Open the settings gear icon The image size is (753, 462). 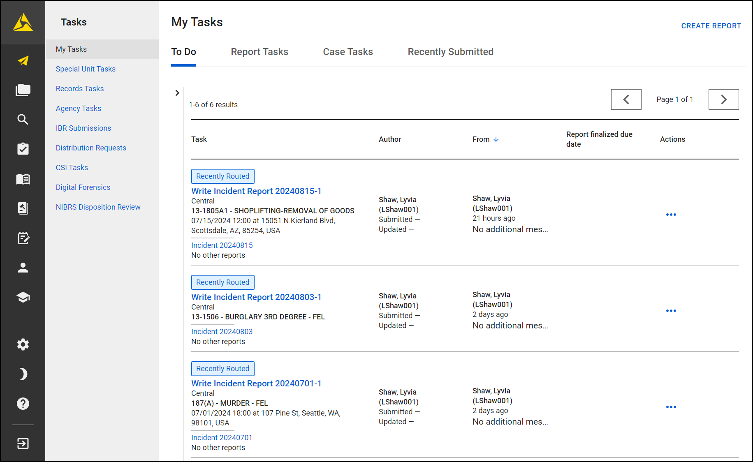23,344
